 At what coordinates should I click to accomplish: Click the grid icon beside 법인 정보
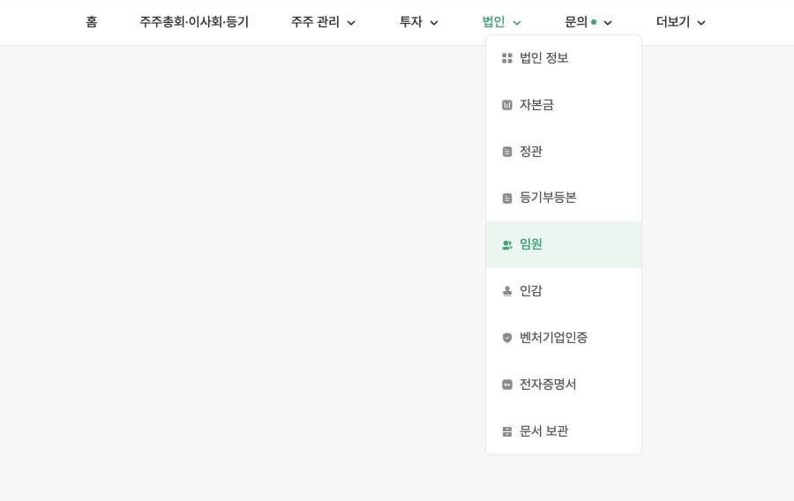[507, 58]
